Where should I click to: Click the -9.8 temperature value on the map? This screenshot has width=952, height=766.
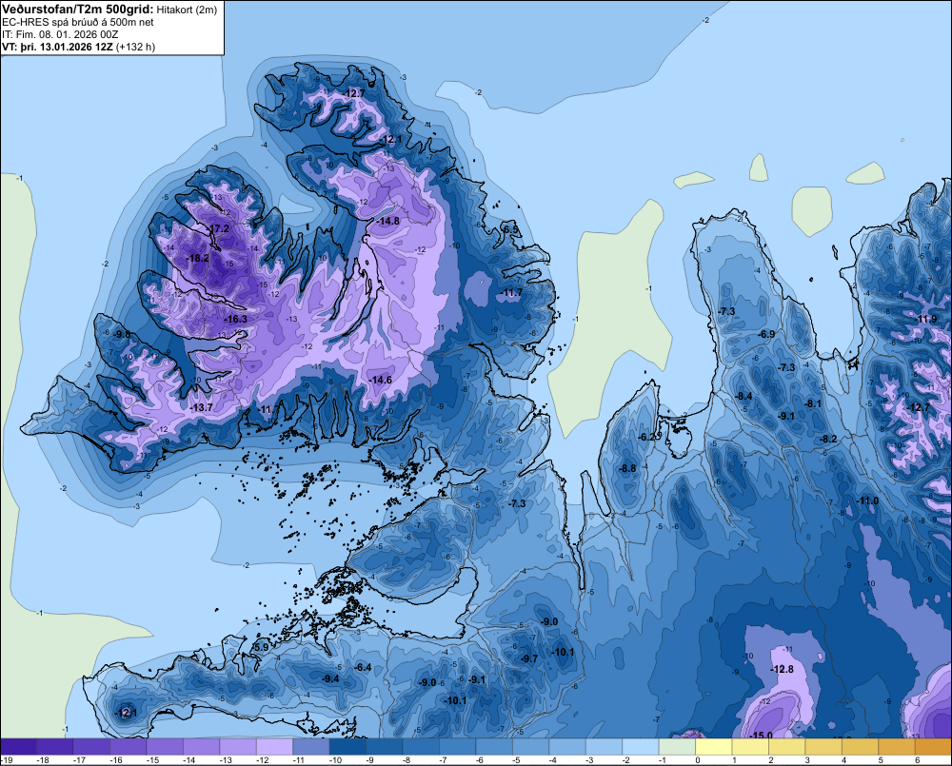(x=122, y=334)
